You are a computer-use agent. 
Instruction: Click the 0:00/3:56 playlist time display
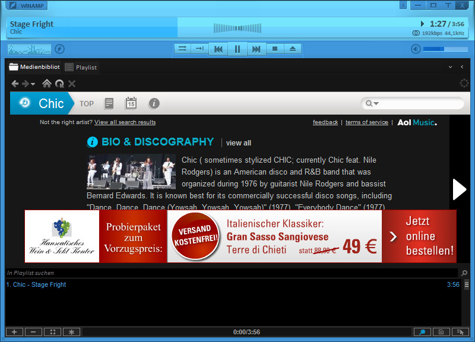(x=246, y=332)
